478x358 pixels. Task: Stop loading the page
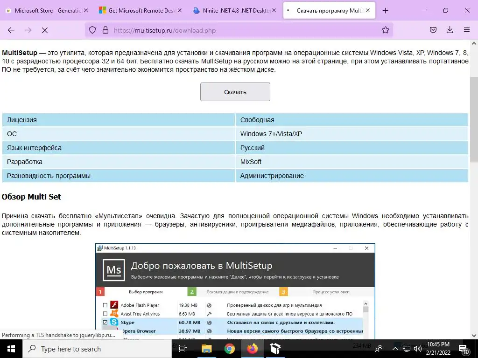point(45,30)
